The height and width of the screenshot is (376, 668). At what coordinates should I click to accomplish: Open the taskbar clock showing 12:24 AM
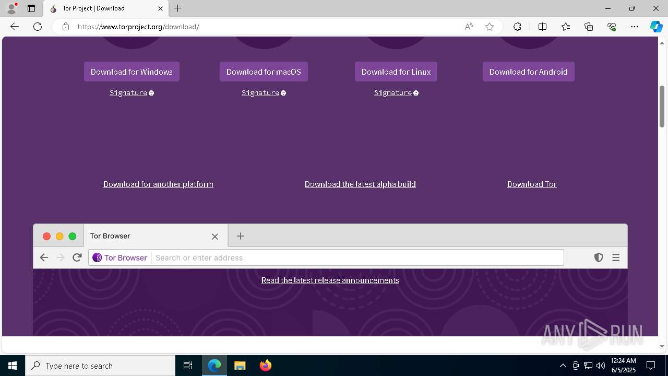pos(623,366)
